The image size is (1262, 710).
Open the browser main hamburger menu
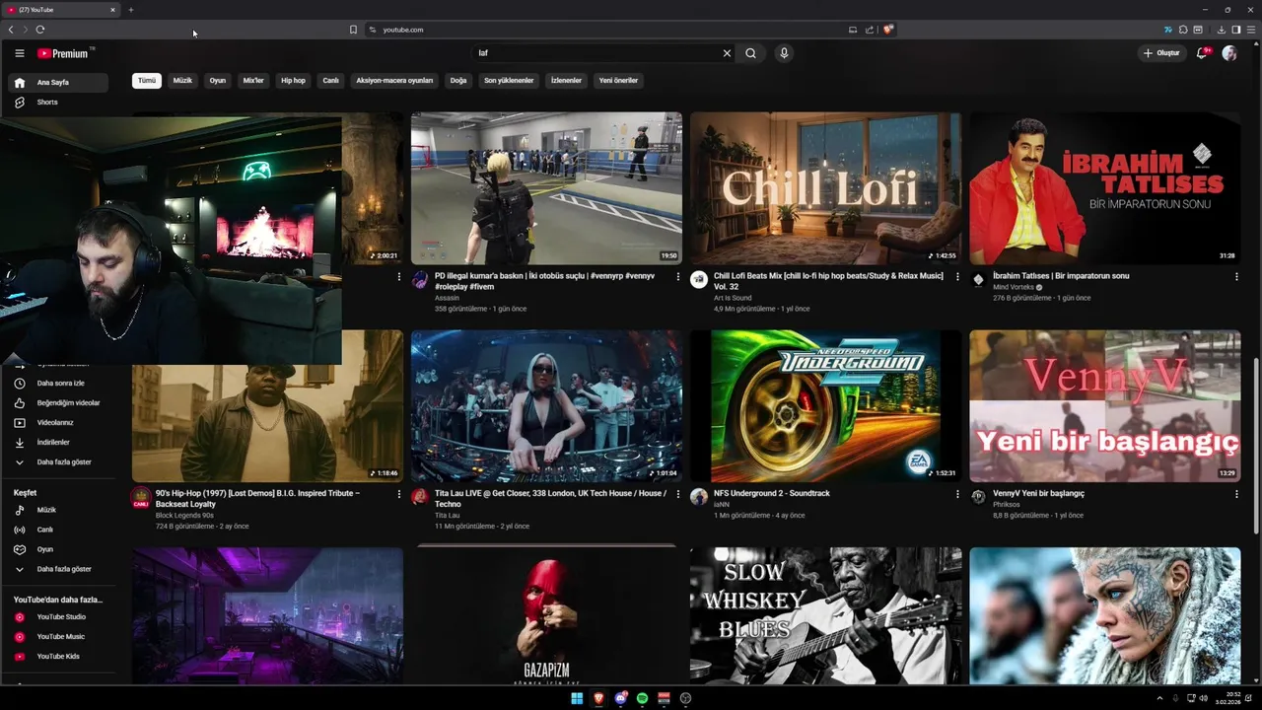coord(1250,30)
